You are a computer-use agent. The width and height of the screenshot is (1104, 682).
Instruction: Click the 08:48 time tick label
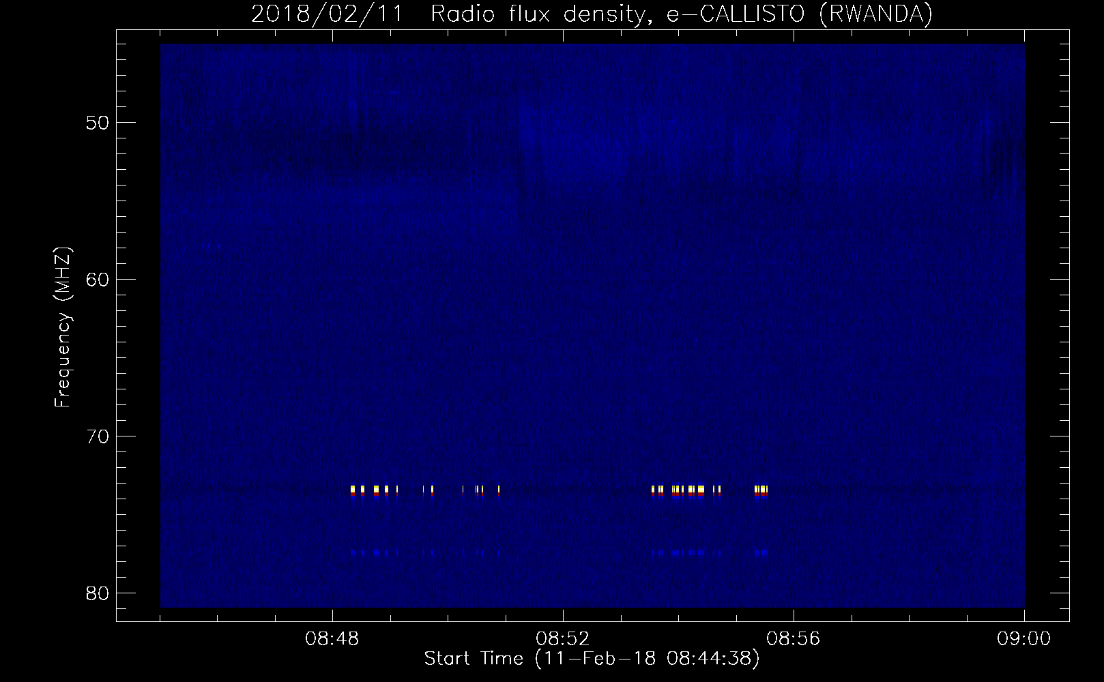tap(332, 640)
